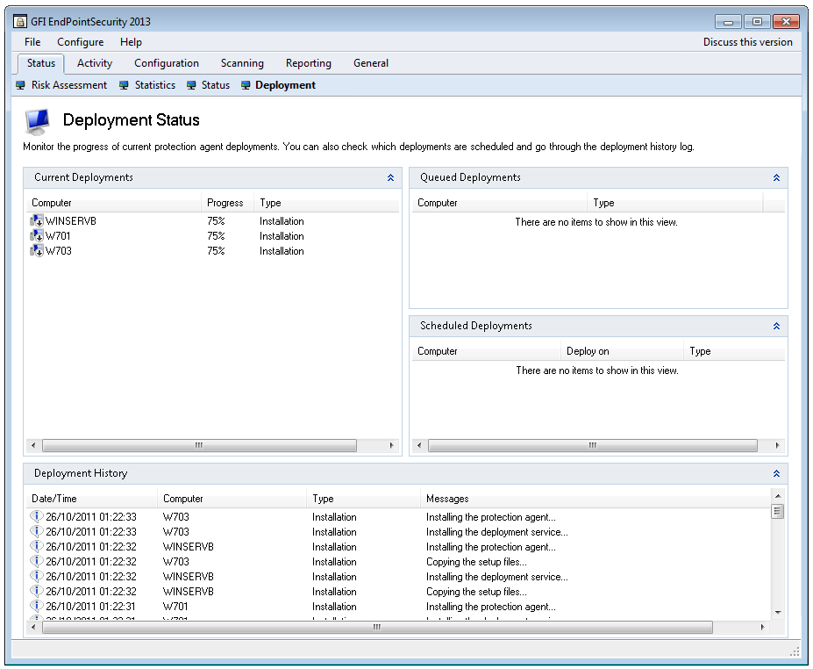
Task: Click info icon of 'Installing the deployment service' W703 row
Action: (x=36, y=532)
